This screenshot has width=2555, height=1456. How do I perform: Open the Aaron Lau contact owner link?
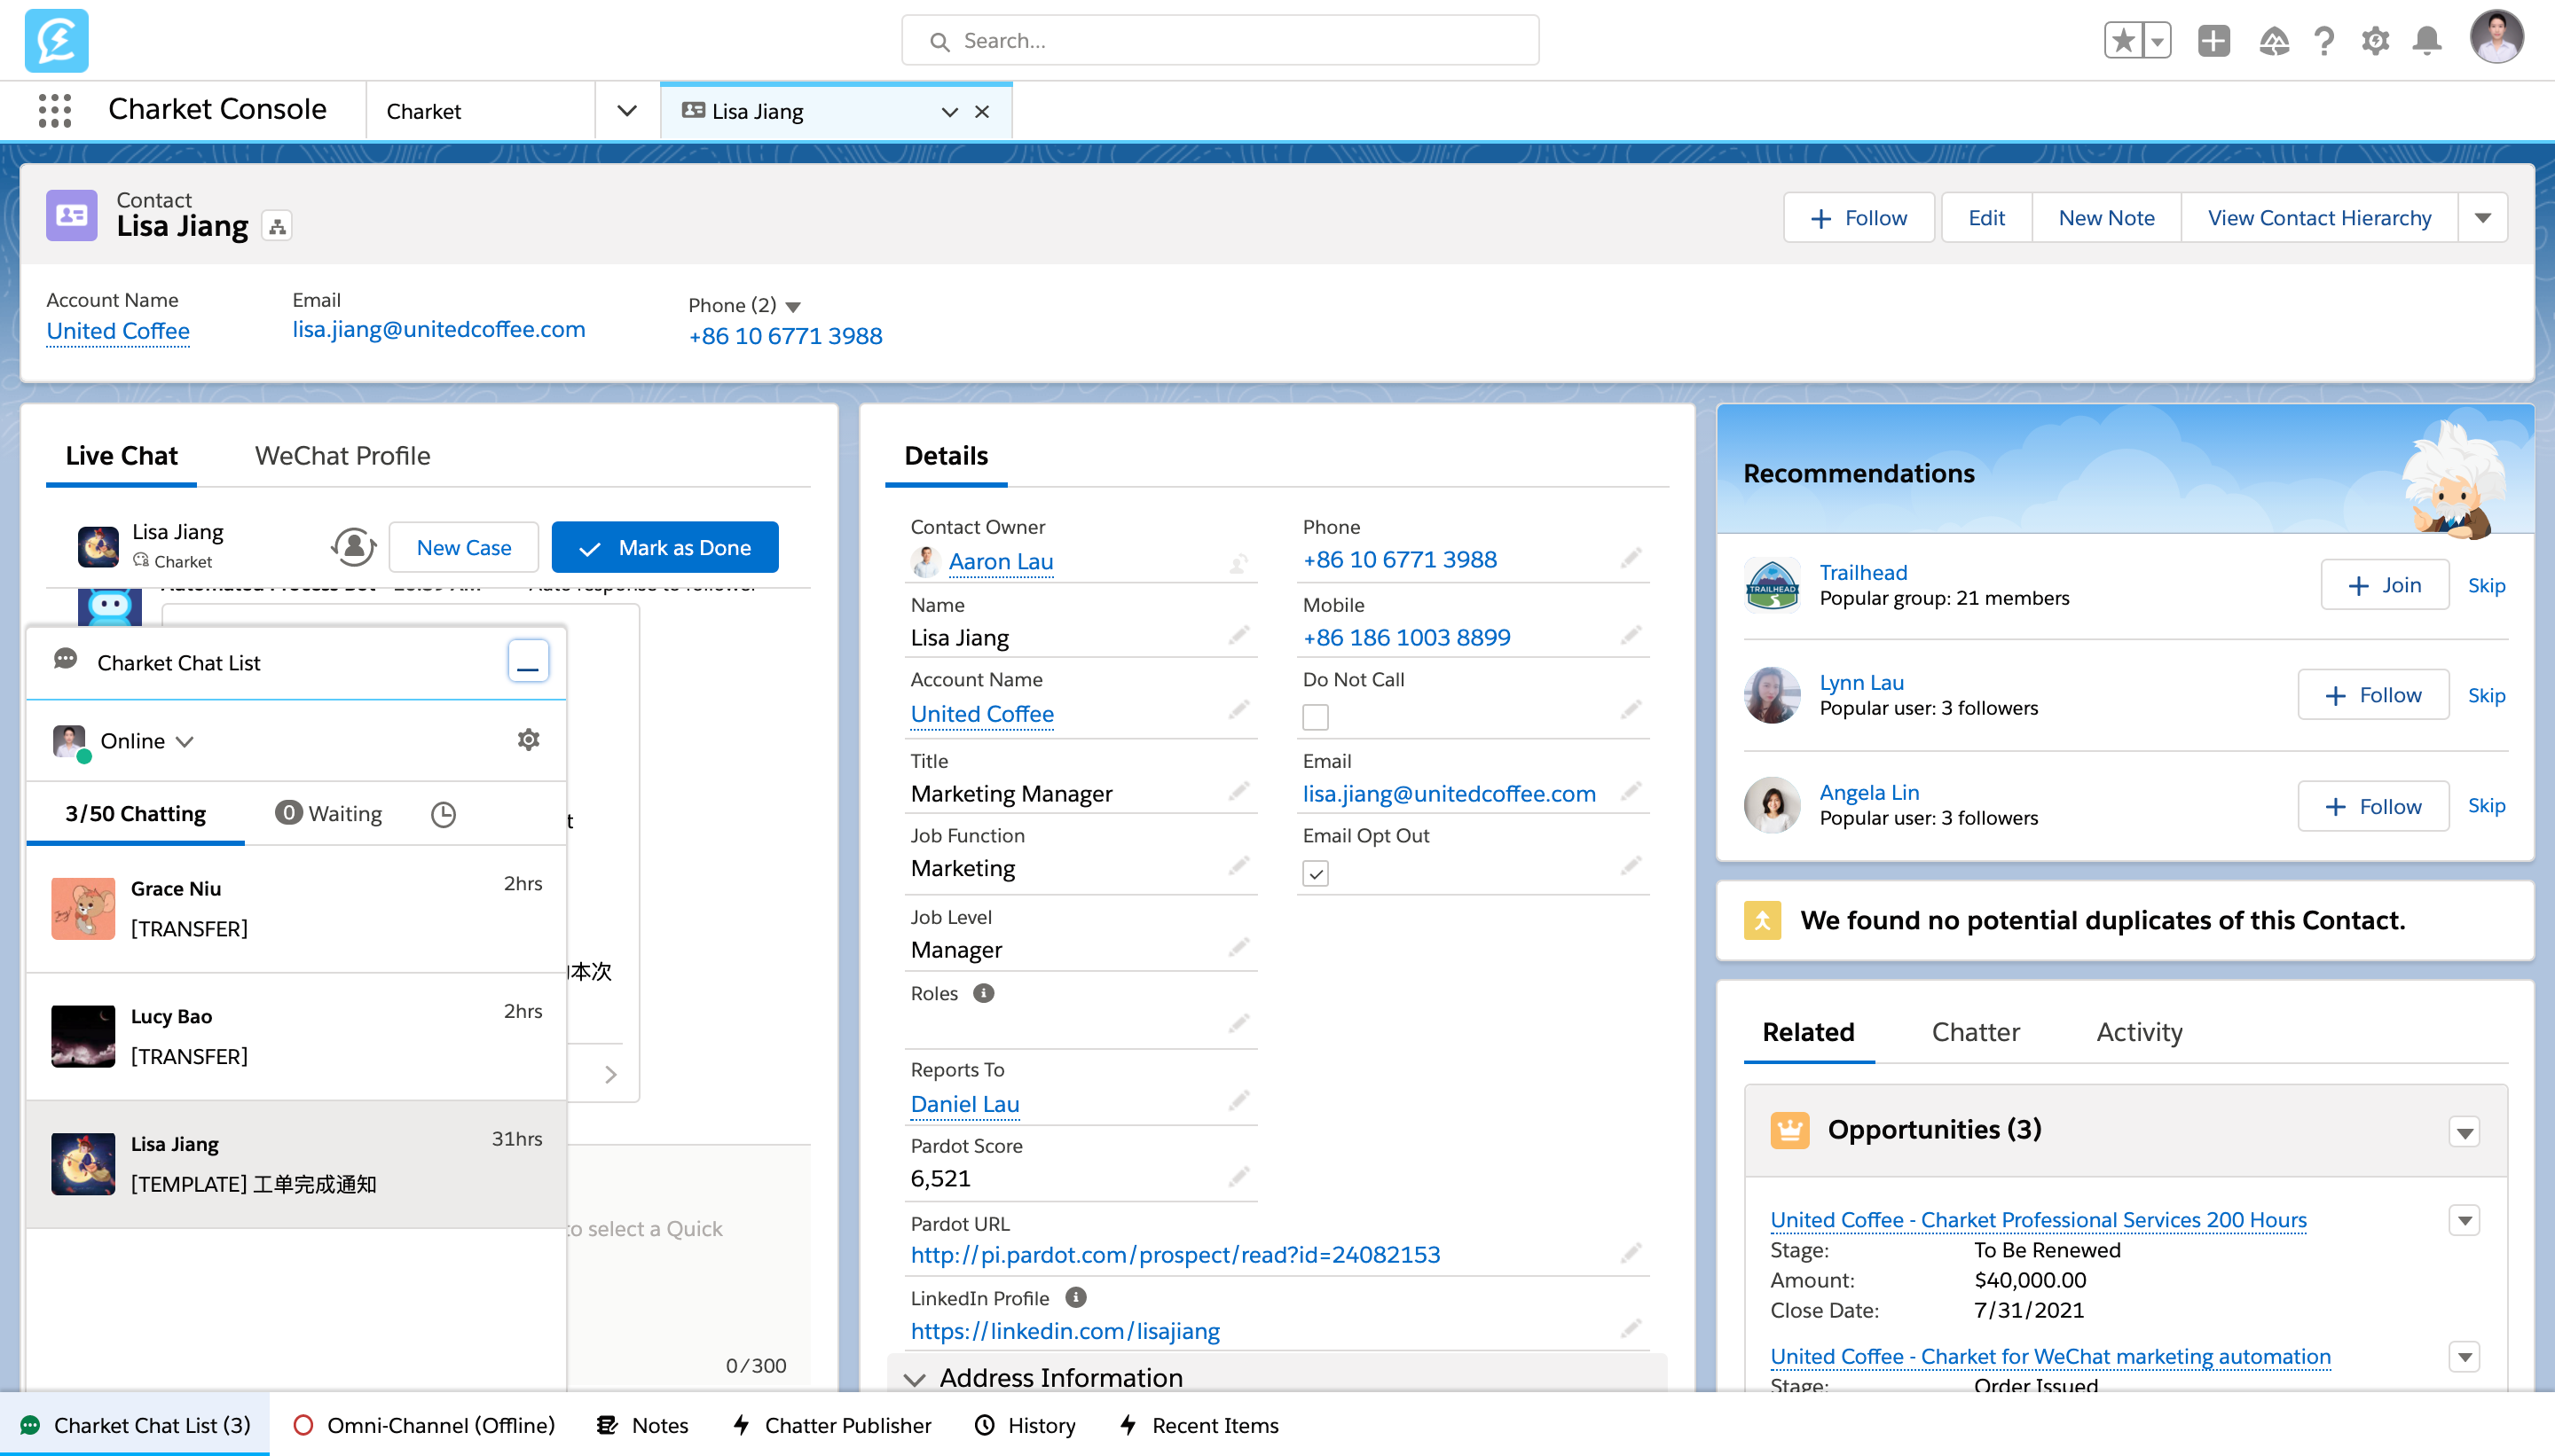click(x=1001, y=562)
